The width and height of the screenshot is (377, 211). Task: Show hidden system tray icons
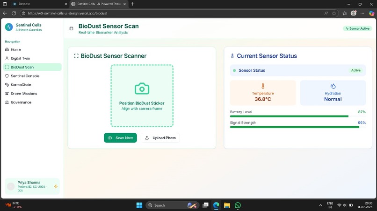coord(320,205)
